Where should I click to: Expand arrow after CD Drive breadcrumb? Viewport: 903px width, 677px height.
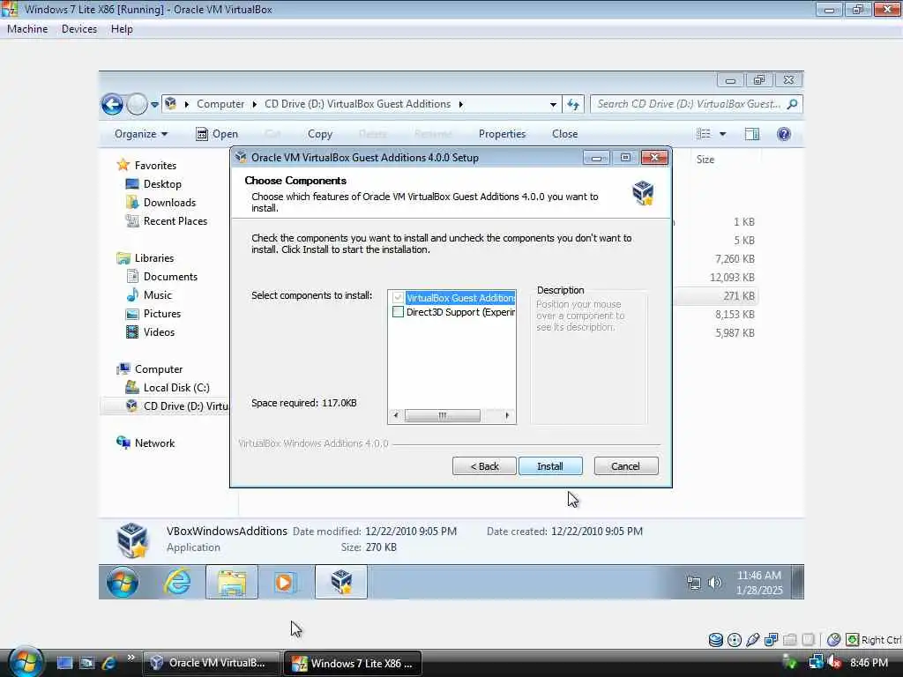coord(460,104)
